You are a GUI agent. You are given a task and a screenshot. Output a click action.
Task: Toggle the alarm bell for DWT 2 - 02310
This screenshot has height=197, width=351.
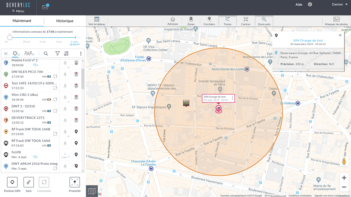point(65,109)
